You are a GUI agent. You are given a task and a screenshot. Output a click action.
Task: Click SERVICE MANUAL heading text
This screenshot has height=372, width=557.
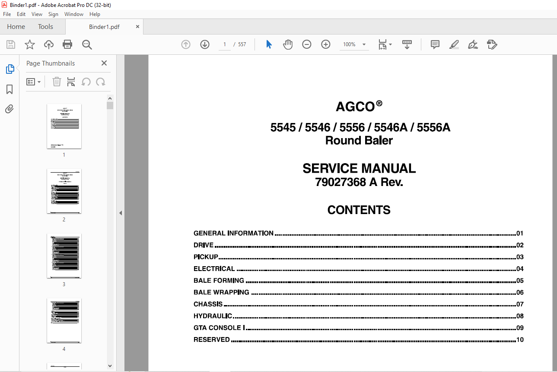coord(359,168)
